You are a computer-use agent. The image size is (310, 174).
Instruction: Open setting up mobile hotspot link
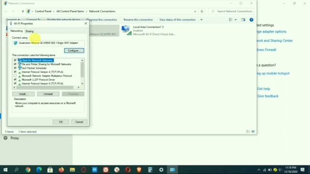tap(273, 73)
